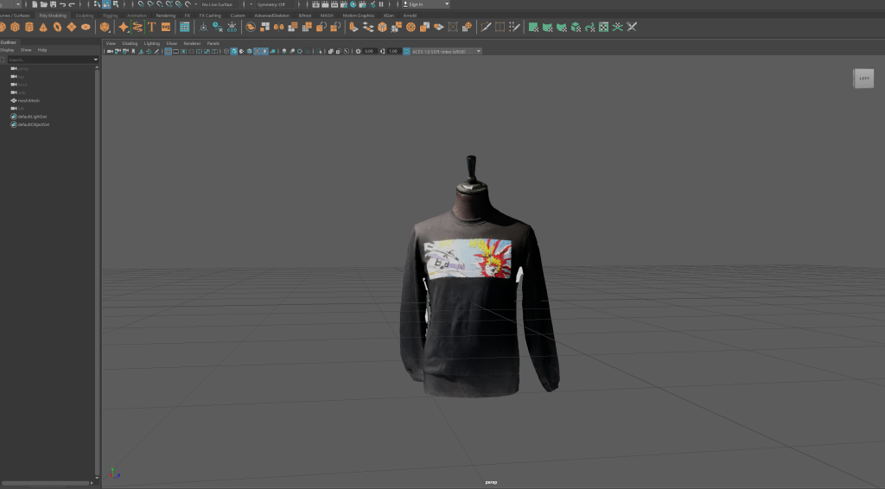Toggle the color management view transform button
This screenshot has width=885, height=489.
[406, 51]
